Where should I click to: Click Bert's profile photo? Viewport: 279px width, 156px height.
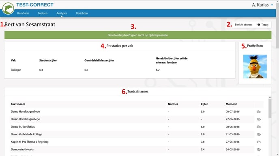coord(255,66)
